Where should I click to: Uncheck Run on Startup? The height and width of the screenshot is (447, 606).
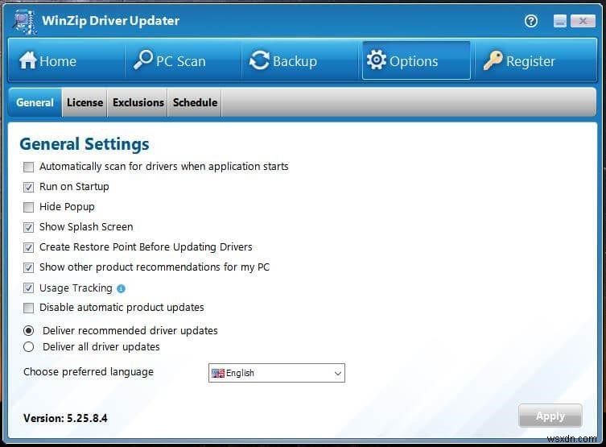click(29, 187)
